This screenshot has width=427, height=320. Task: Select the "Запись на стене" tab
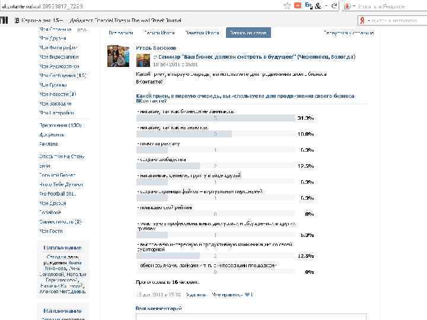[x=248, y=33]
